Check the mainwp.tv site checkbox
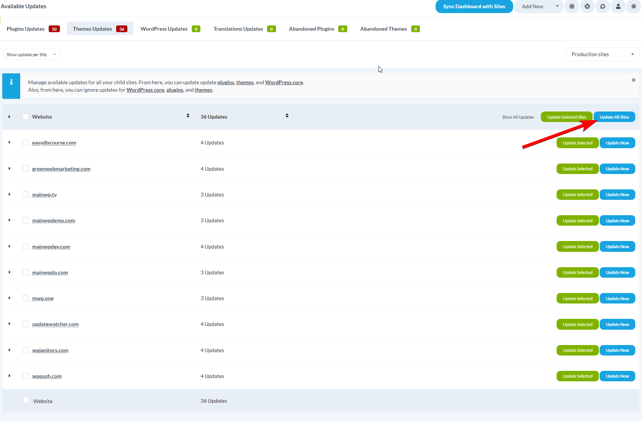The height and width of the screenshot is (421, 642). [25, 194]
